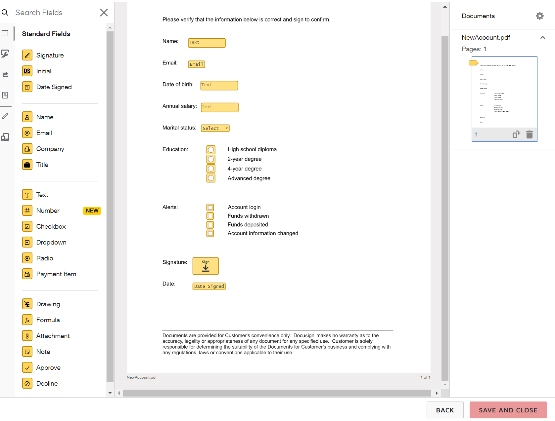Check the Funds withdrawn checkbox
This screenshot has width=555, height=421.
[210, 216]
